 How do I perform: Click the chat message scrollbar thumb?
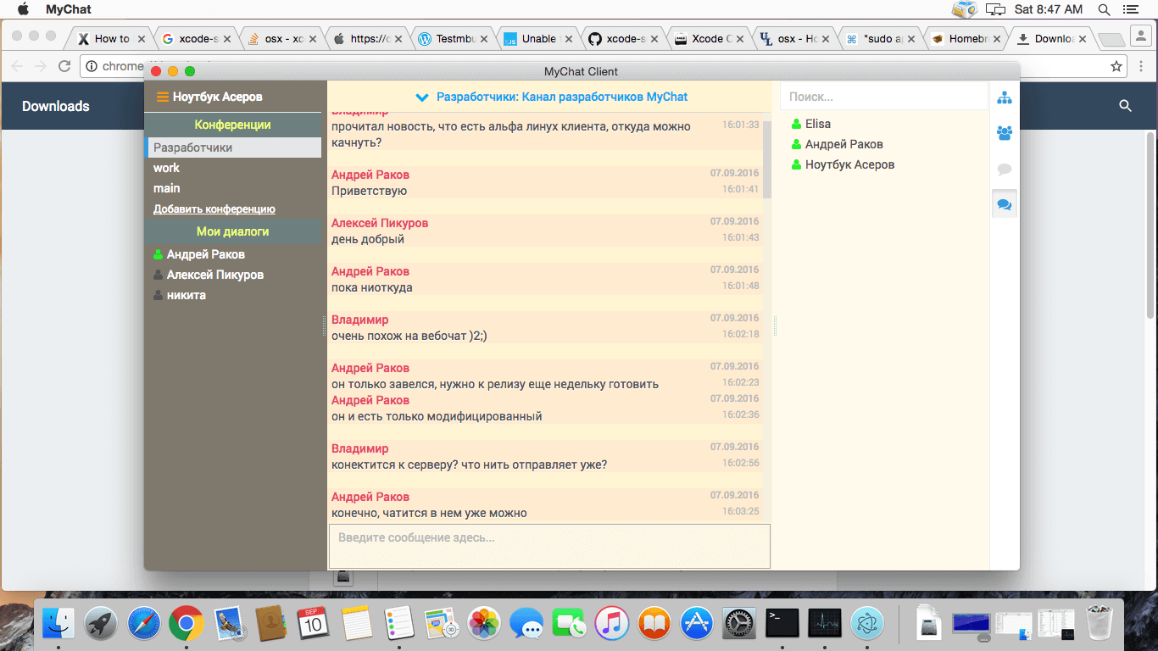click(x=767, y=159)
